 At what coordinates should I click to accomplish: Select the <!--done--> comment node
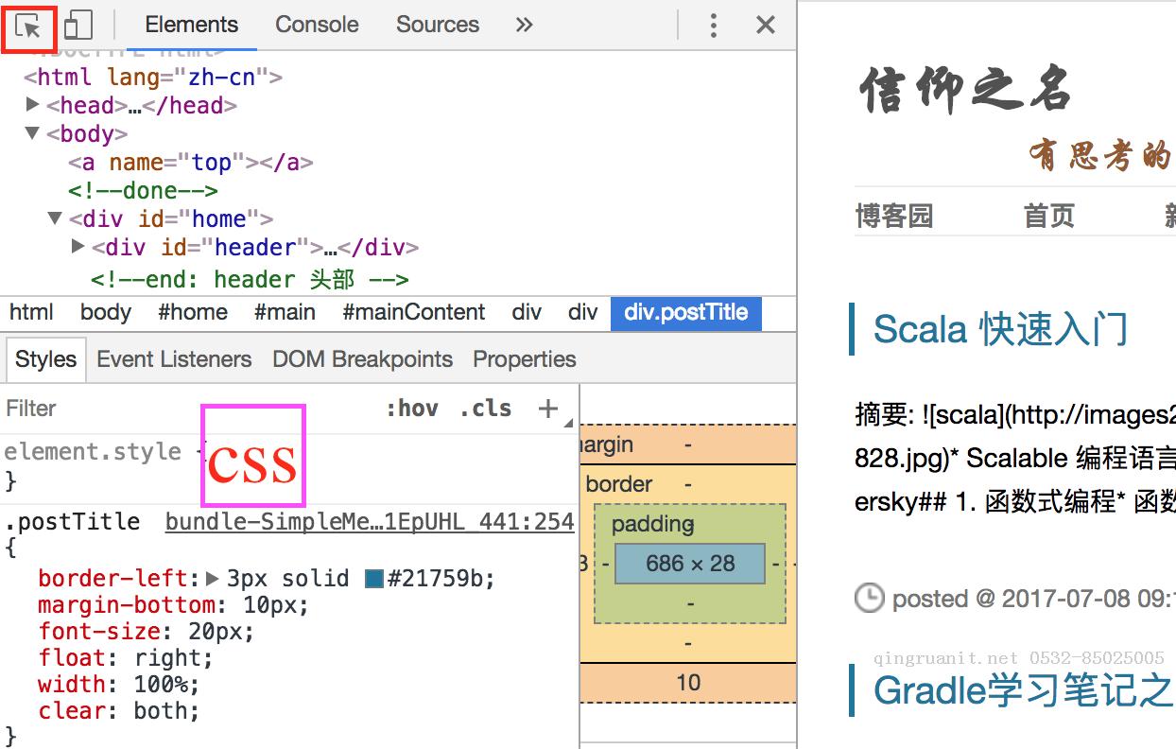pos(143,191)
